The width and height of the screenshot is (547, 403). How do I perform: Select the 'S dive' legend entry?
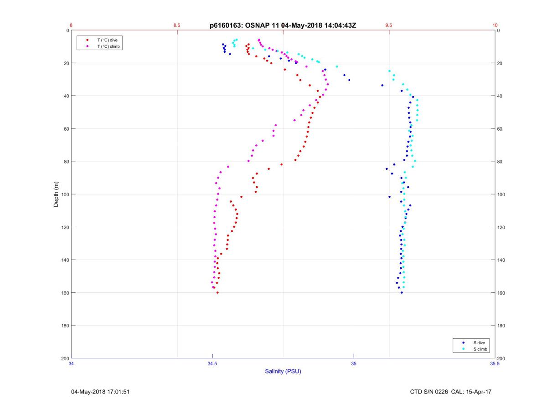click(479, 342)
